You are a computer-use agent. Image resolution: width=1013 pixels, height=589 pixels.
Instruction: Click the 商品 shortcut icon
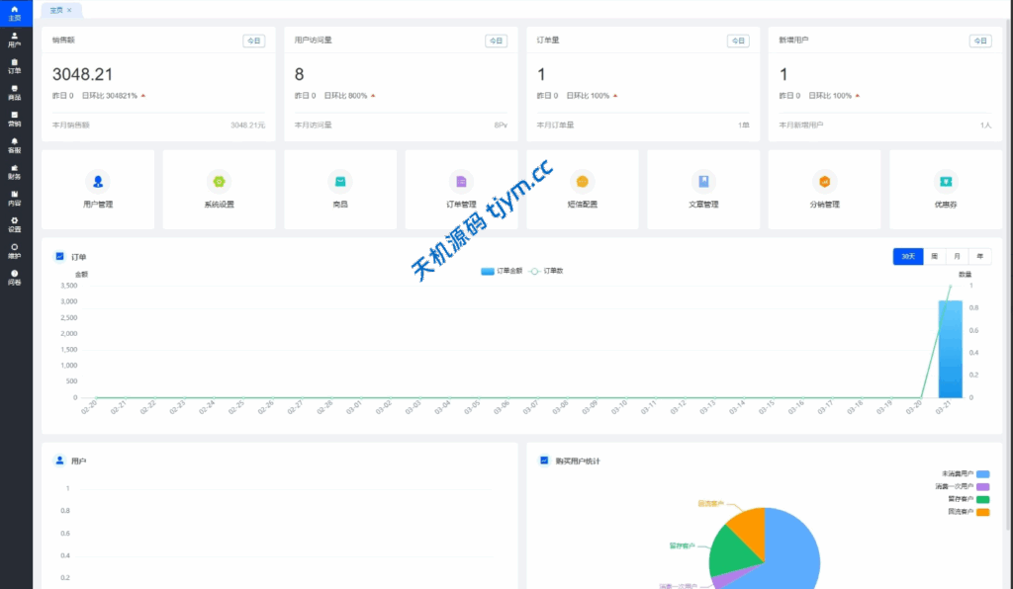340,182
